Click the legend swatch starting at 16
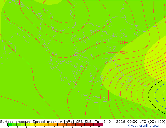The image size is (166, 128). pyautogui.click(x=82, y=125)
